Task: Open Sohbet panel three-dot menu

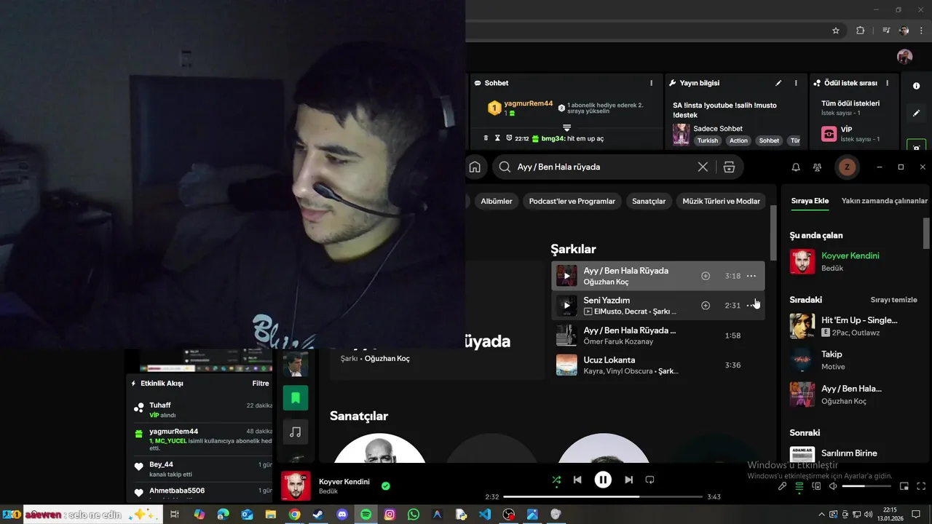Action: pyautogui.click(x=651, y=83)
